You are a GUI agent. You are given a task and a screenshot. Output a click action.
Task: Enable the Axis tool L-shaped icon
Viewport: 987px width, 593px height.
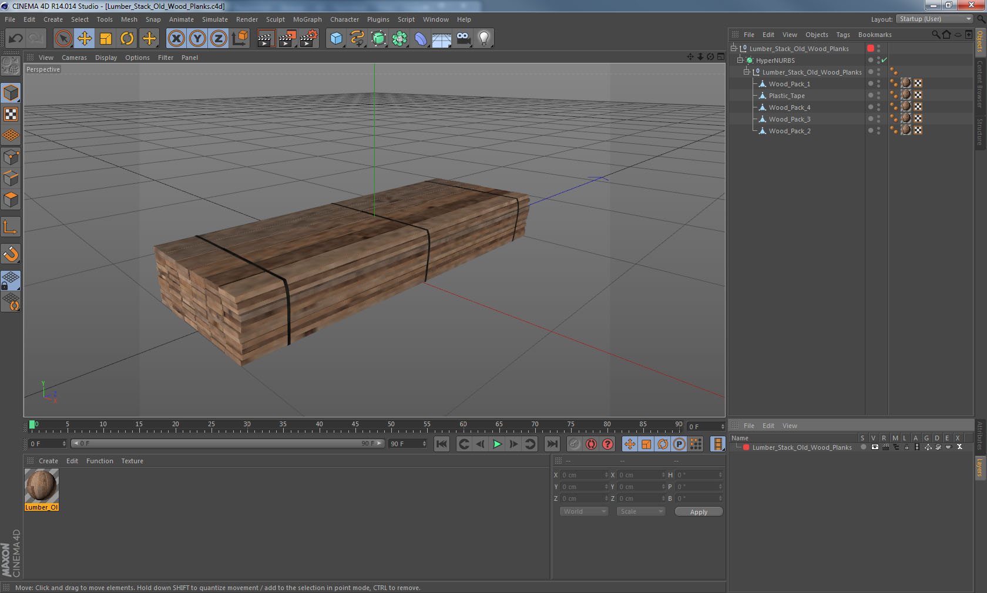pyautogui.click(x=11, y=227)
